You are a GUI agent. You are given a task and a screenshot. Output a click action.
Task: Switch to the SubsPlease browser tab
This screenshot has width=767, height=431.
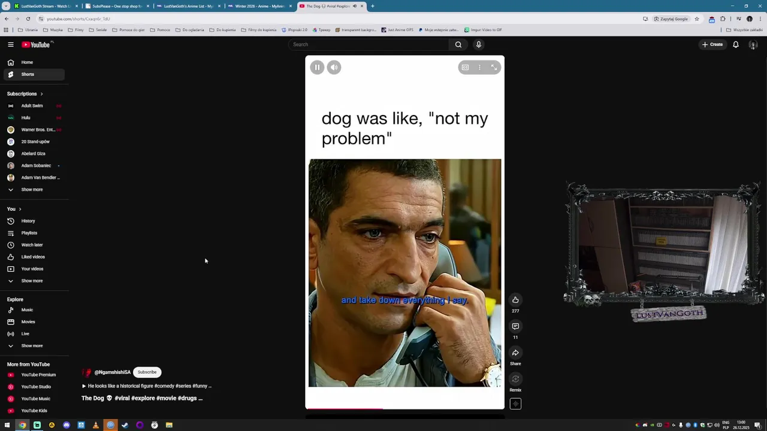(117, 6)
